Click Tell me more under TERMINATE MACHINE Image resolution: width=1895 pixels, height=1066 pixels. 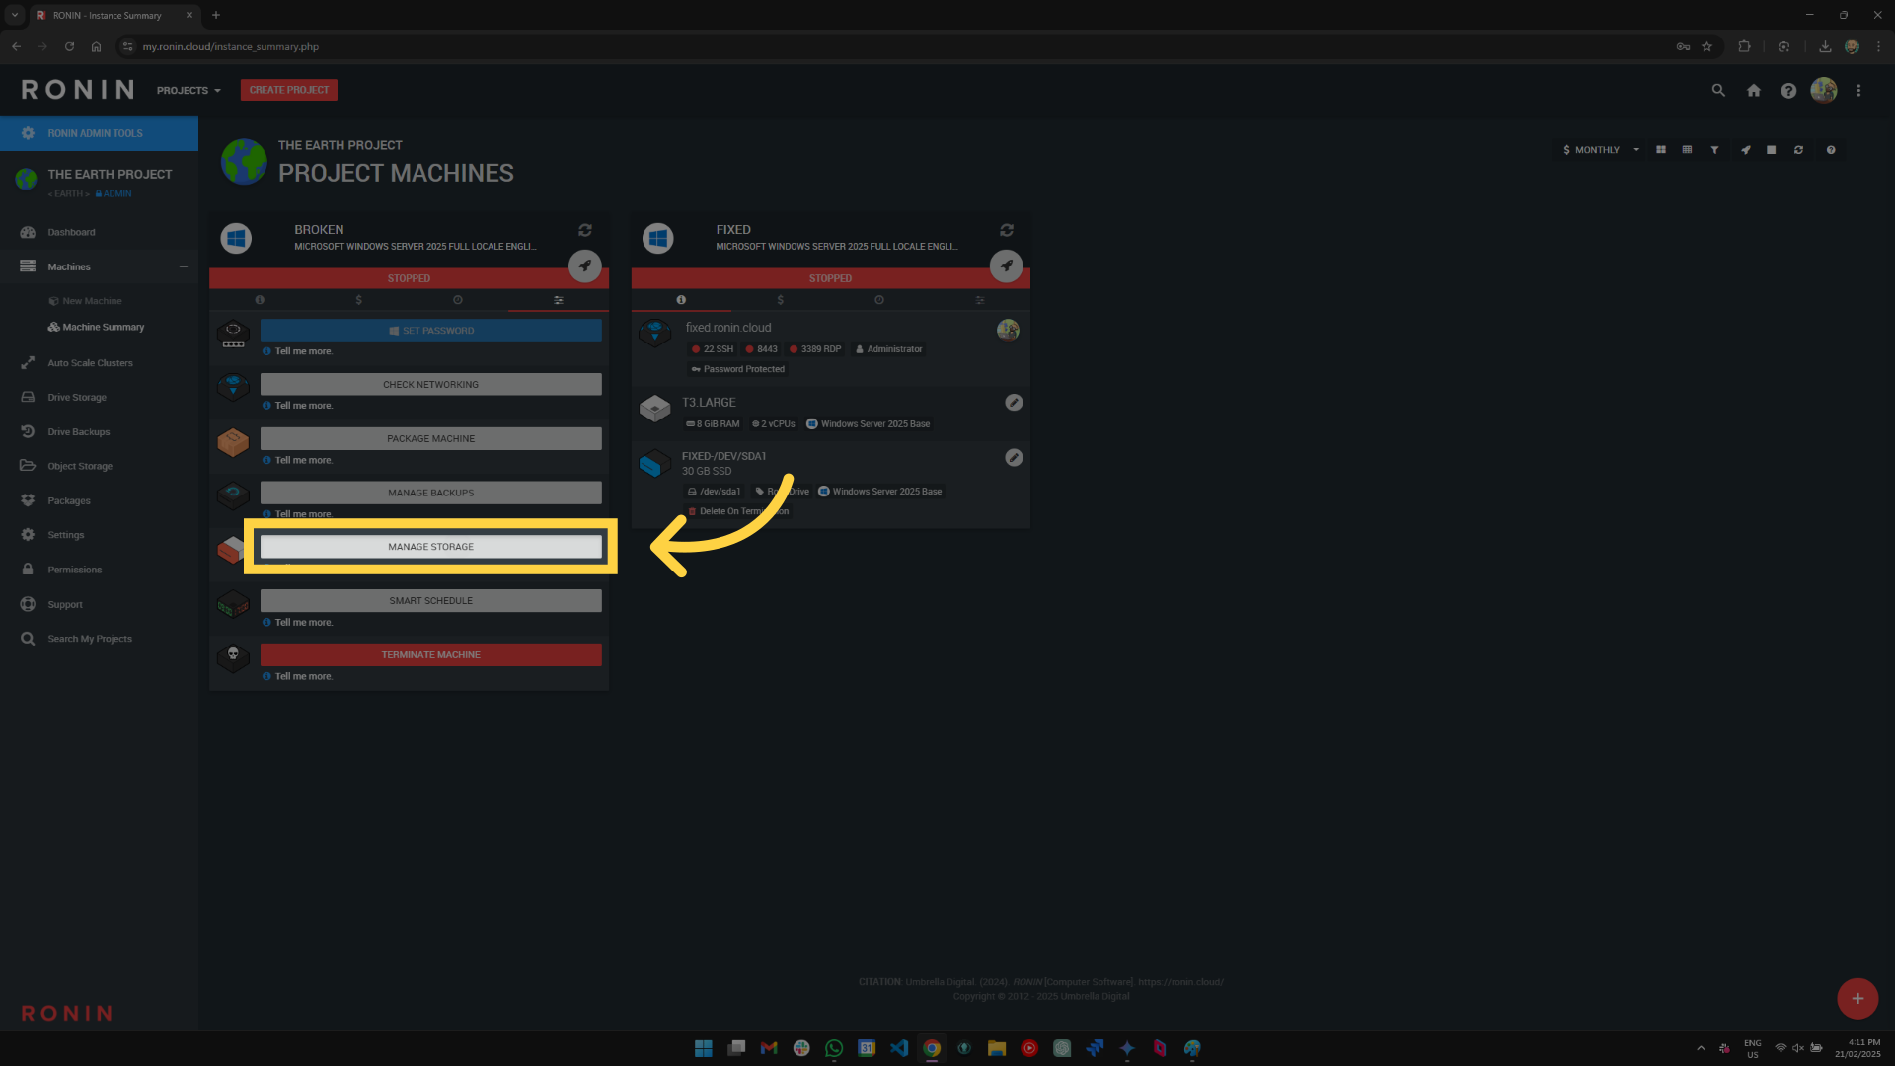pyautogui.click(x=304, y=677)
